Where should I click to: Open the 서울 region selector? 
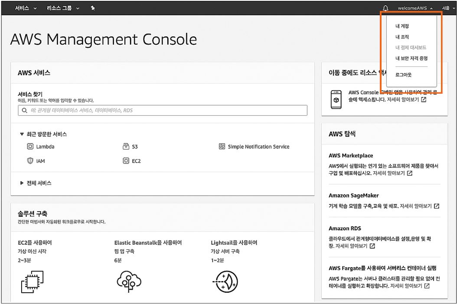pyautogui.click(x=448, y=8)
